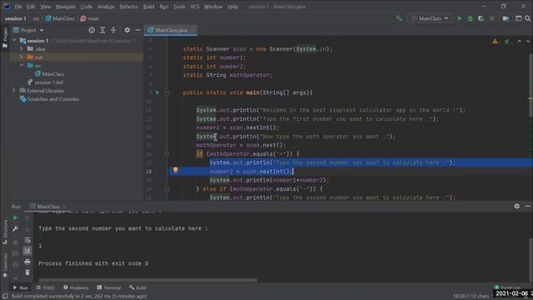Click the yellow light bulb intention icon
This screenshot has width=533, height=300.
[x=176, y=170]
